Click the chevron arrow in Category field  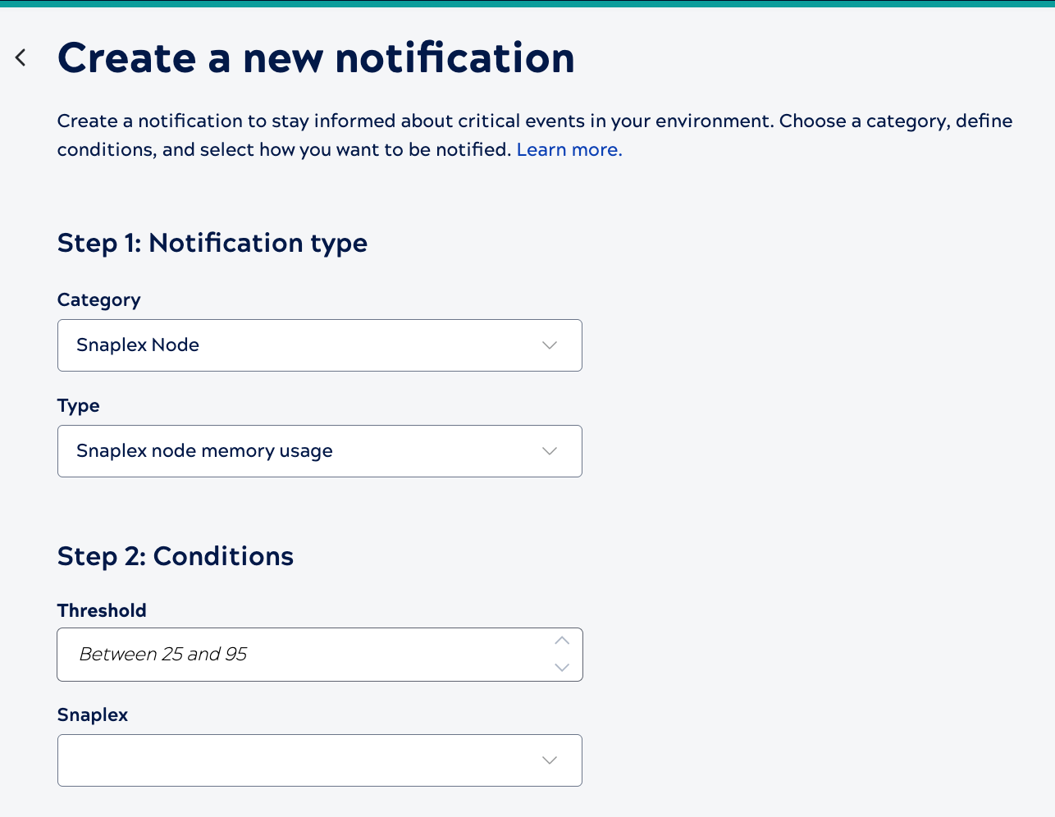[550, 345]
